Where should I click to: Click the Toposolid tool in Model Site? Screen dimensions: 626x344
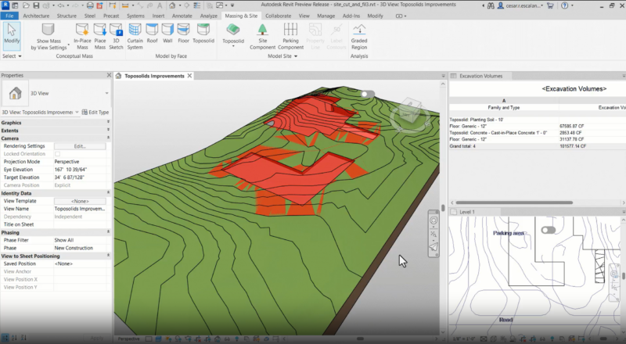[233, 33]
